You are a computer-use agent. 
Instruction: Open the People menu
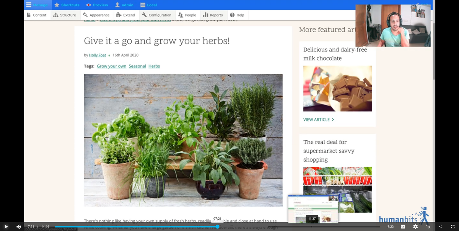(x=187, y=15)
